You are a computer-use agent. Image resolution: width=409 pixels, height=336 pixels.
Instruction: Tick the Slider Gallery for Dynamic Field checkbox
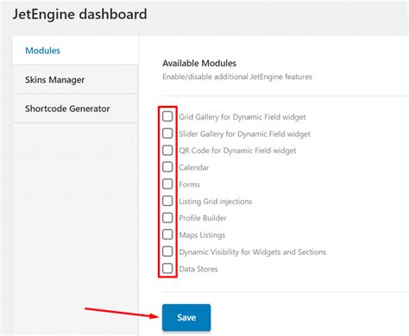[167, 134]
